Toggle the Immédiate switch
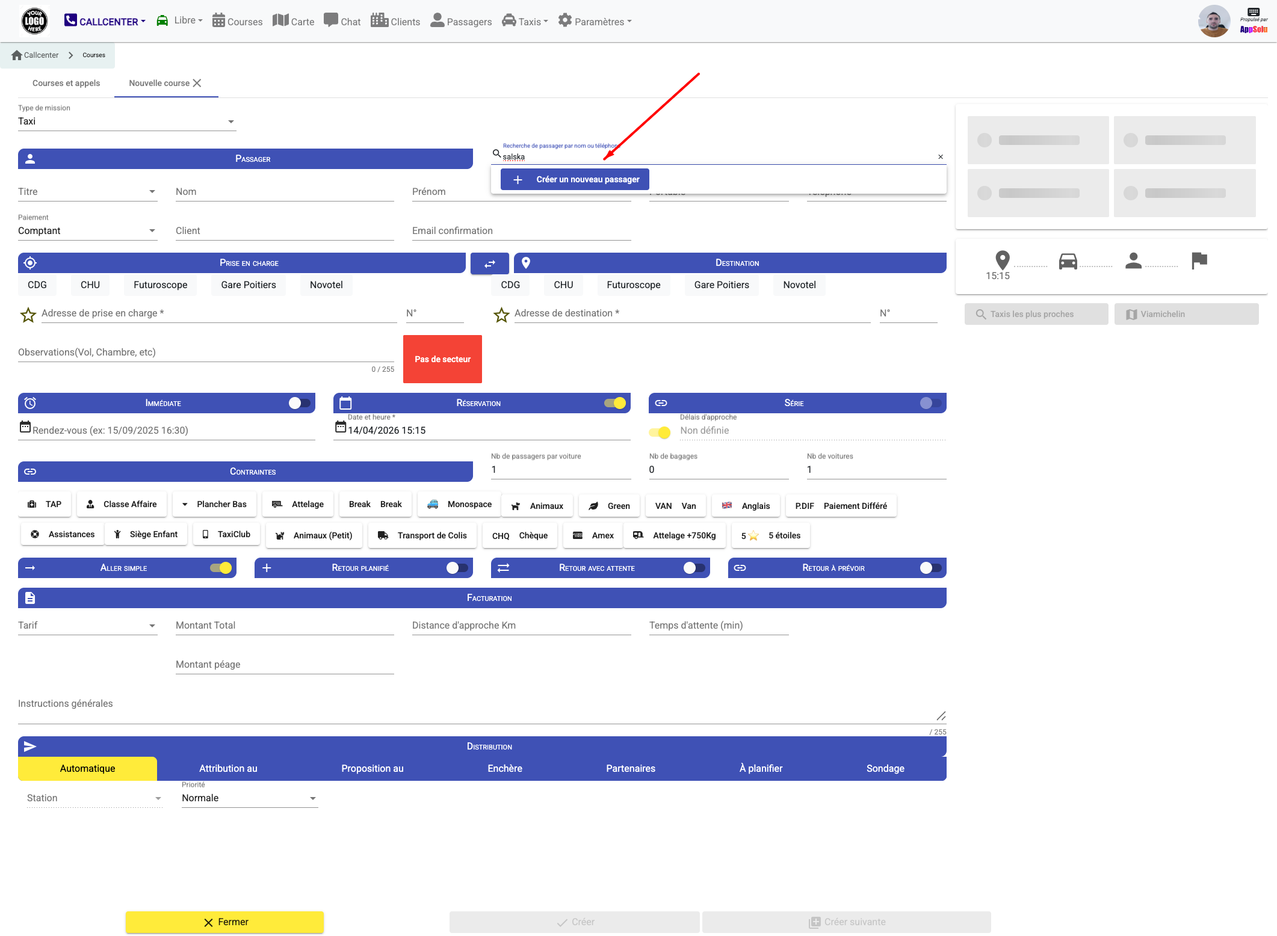 click(x=300, y=403)
